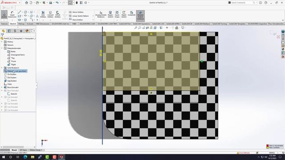Switch to the Evaluate tab
The height and width of the screenshot is (160, 285).
pyautogui.click(x=30, y=24)
